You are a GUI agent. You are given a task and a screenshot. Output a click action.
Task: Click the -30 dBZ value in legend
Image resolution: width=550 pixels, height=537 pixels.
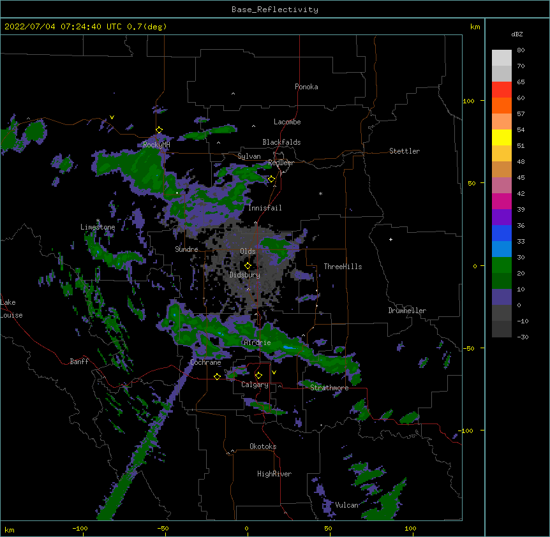[x=523, y=337]
